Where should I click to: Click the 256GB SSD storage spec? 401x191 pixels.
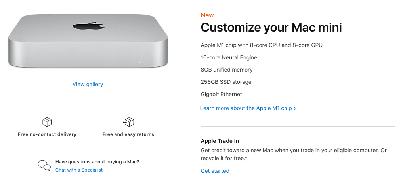pyautogui.click(x=226, y=82)
